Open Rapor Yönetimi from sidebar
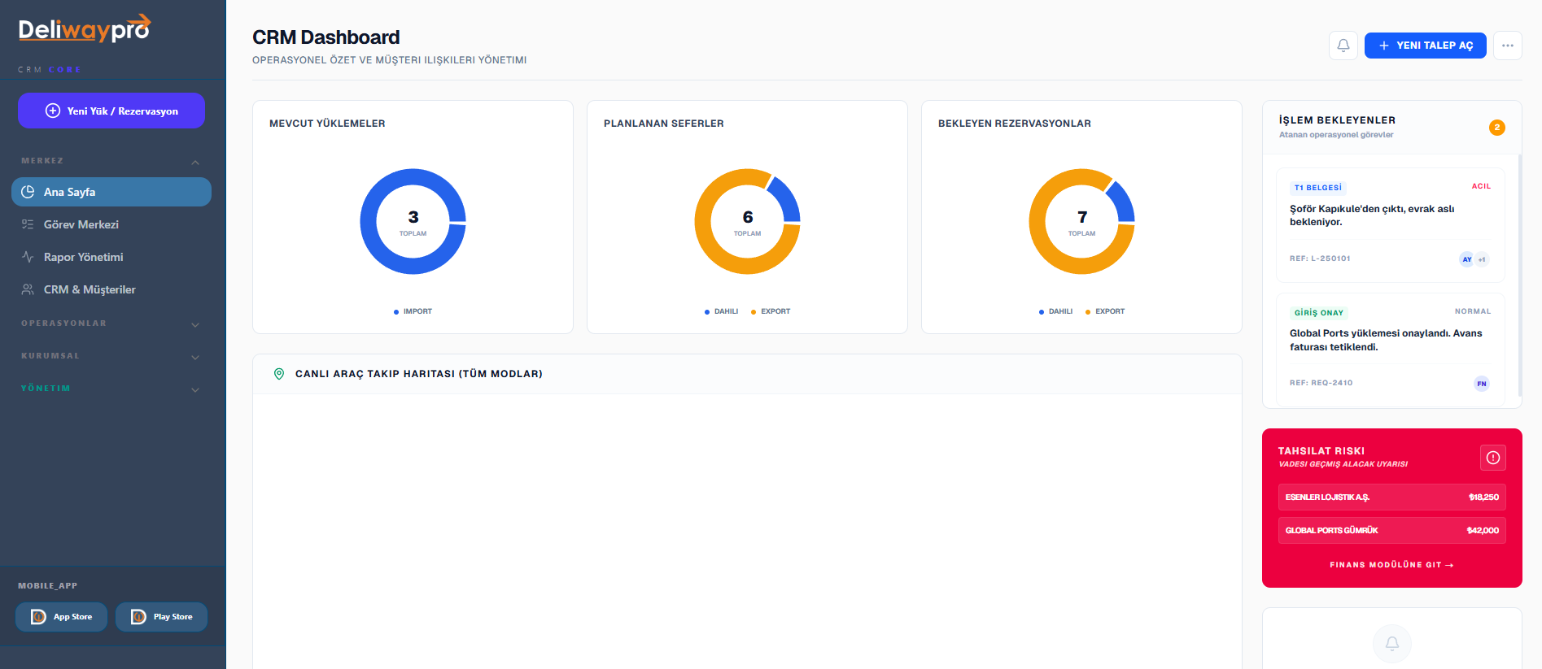1542x669 pixels. pyautogui.click(x=111, y=257)
